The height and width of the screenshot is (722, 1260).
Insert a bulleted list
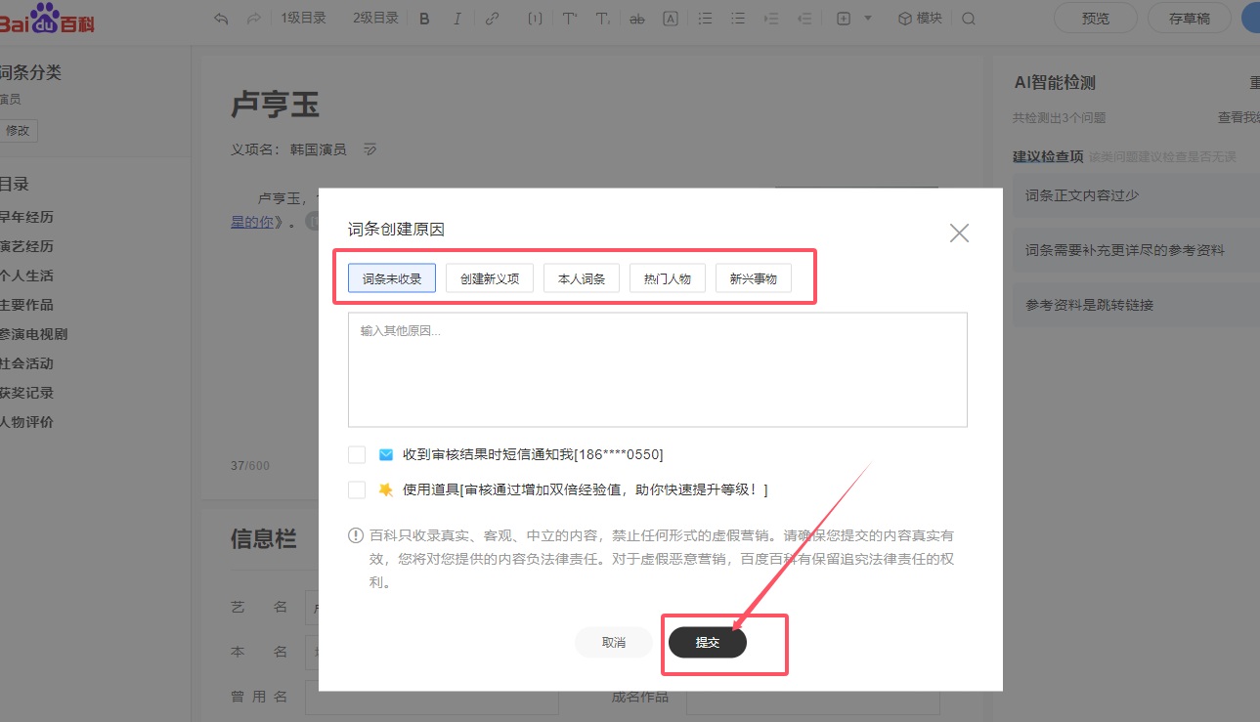pos(738,19)
